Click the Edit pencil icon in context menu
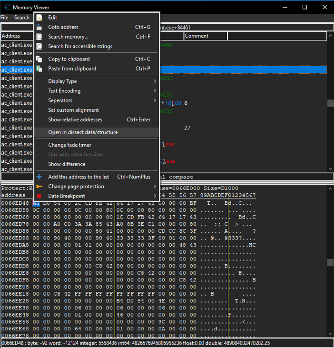 point(39,18)
